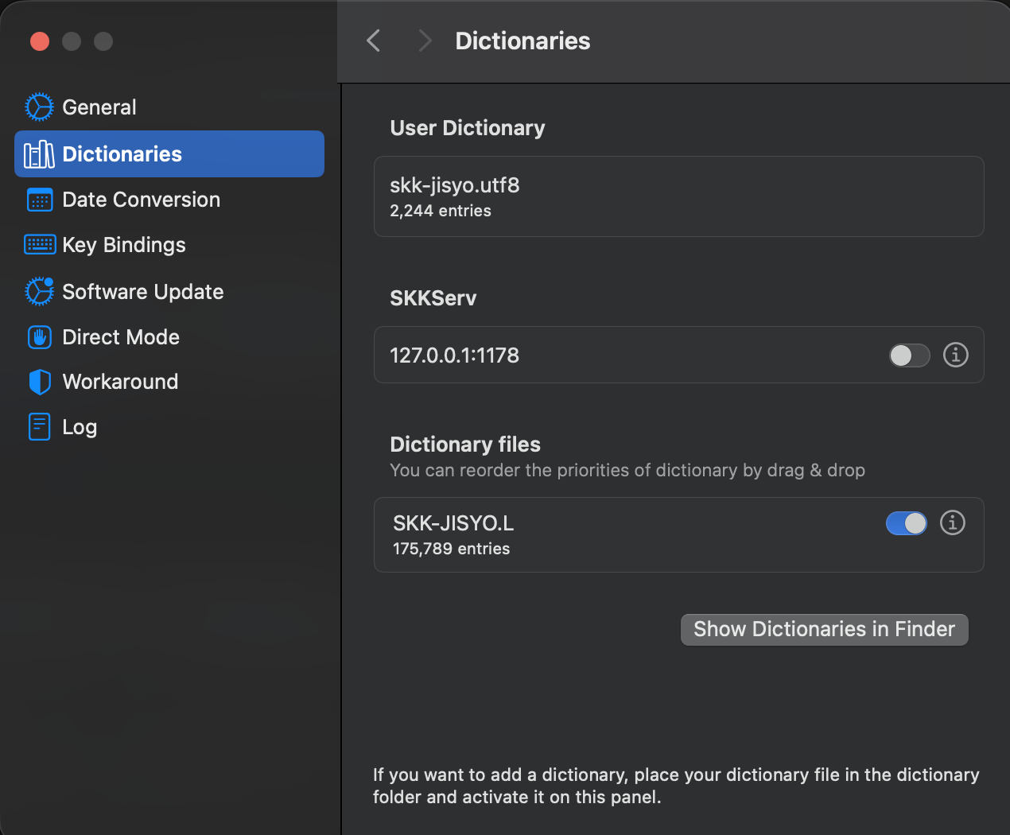Open info for SKK-JISYO.L dictionary
Screen dimensions: 1010x835
pos(953,523)
